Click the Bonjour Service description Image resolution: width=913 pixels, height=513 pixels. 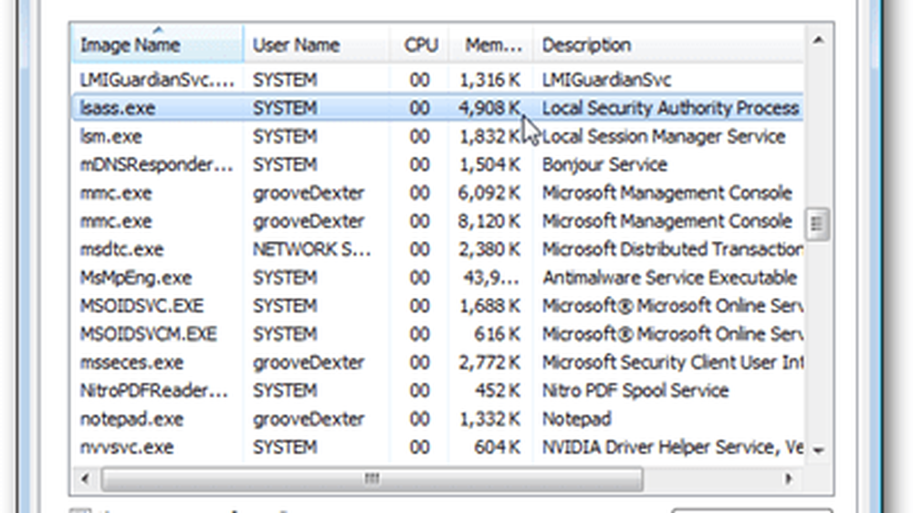pyautogui.click(x=604, y=165)
